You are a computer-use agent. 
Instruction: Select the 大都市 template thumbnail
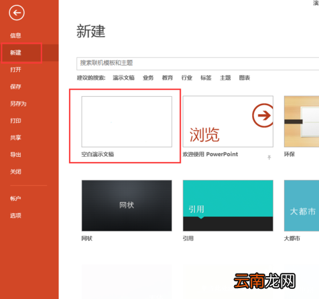pos(302,205)
